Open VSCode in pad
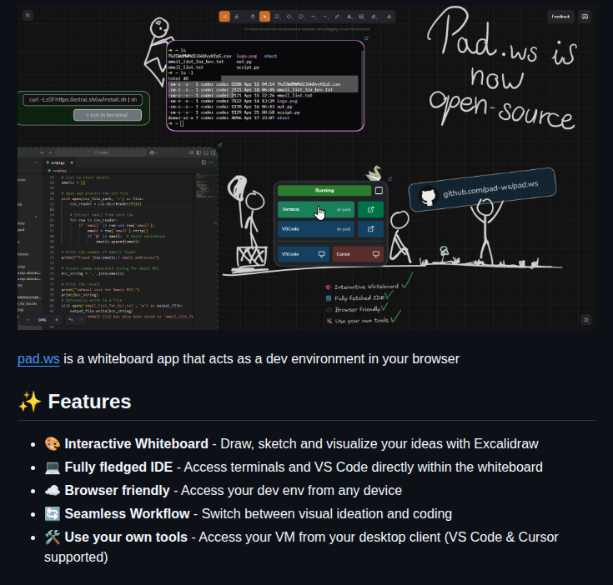This screenshot has width=613, height=585. point(316,229)
